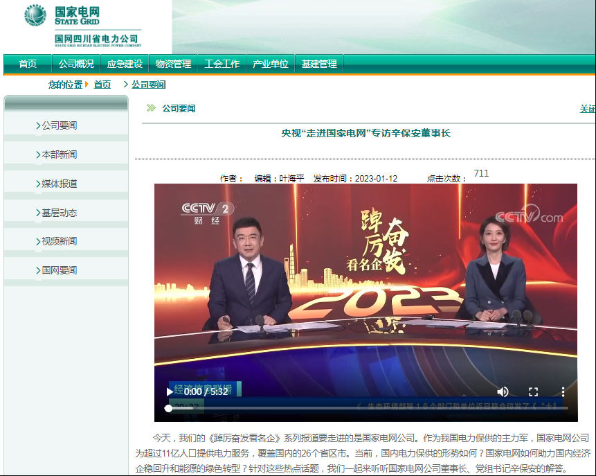Viewport: 596px width, 476px height.
Task: Click the 关闭 link at top right
Action: 587,109
